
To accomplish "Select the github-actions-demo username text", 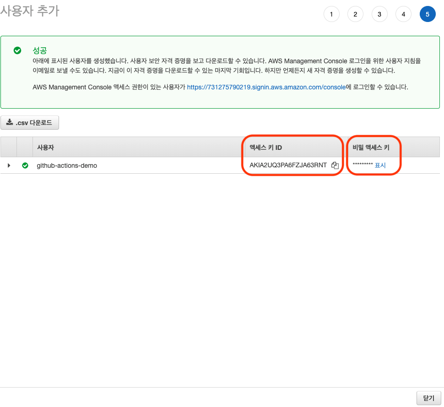I will 67,165.
